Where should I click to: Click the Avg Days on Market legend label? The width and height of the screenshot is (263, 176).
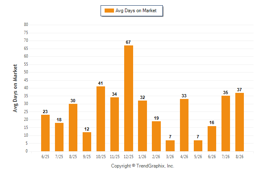[x=136, y=11]
